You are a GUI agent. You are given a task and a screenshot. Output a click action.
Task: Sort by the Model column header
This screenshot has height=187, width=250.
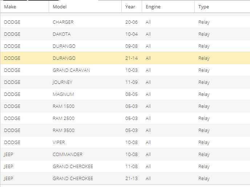click(x=85, y=7)
